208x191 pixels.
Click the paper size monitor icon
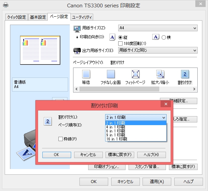77,29
